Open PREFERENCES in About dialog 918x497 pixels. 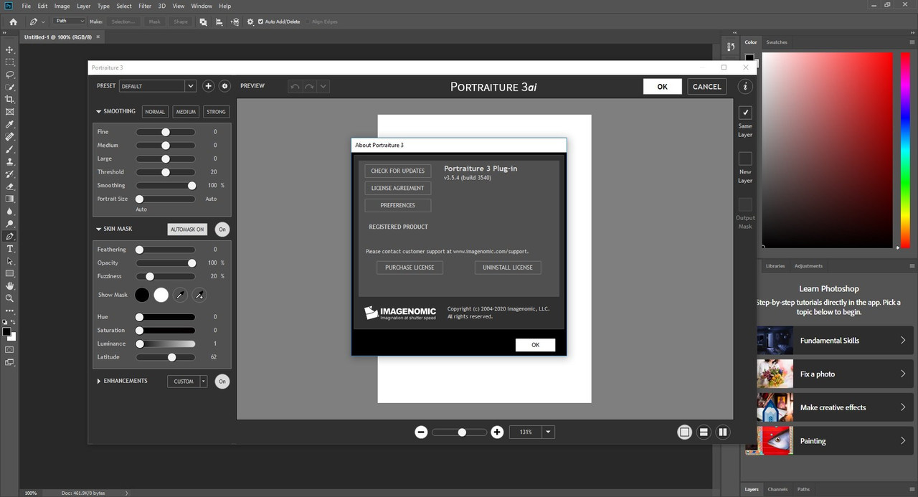[x=398, y=205]
